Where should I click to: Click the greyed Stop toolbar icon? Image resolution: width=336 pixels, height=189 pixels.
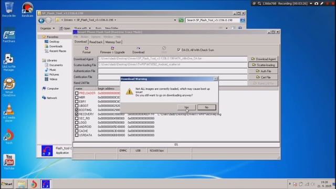(164, 50)
